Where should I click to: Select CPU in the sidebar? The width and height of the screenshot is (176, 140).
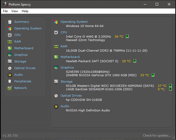point(17,35)
